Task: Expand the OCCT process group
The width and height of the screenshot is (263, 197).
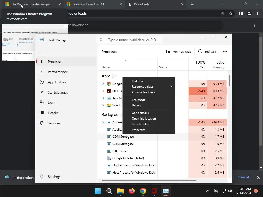Action: 103,91
